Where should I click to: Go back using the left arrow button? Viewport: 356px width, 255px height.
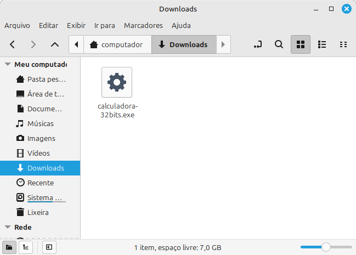click(13, 44)
